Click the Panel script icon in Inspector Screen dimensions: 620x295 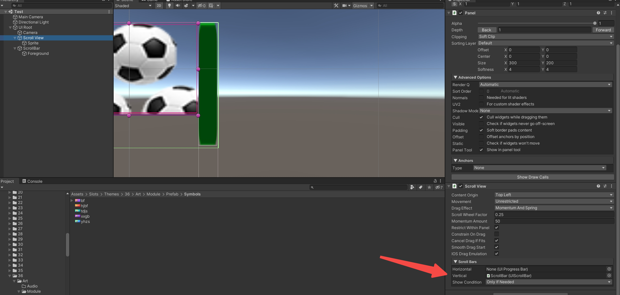tap(454, 13)
